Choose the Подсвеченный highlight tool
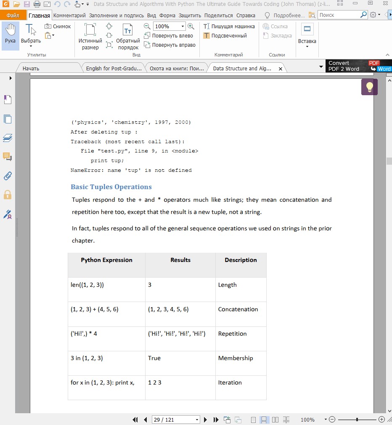 [225, 35]
